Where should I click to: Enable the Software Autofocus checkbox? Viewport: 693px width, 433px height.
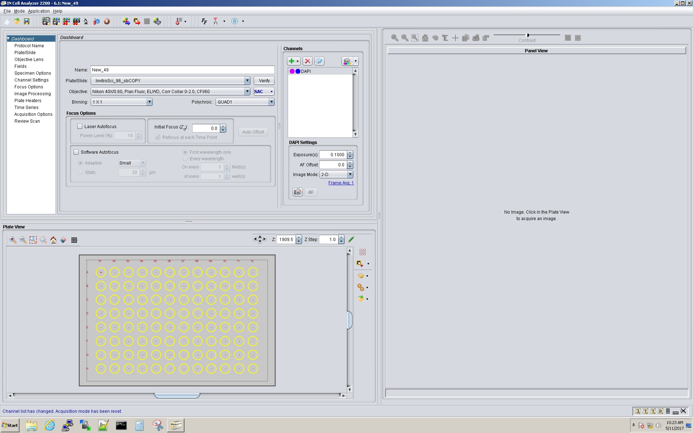click(76, 152)
